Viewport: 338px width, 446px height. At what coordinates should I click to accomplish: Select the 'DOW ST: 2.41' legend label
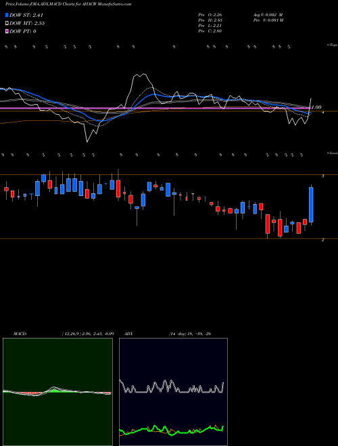[x=26, y=16]
